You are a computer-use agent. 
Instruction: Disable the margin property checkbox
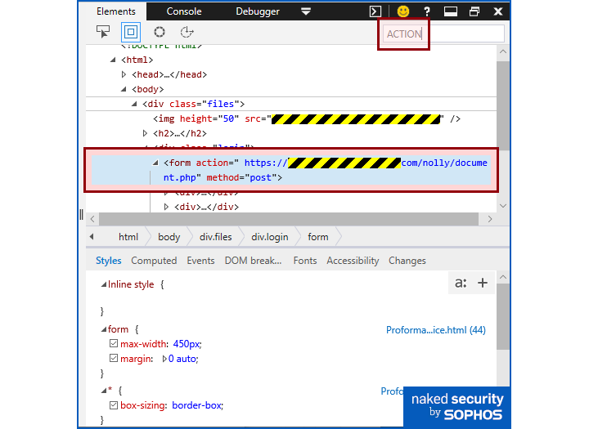pyautogui.click(x=114, y=358)
